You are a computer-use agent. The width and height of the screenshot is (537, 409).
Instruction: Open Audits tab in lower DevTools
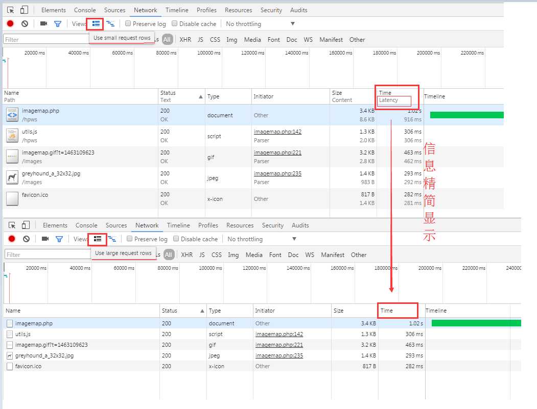coord(300,225)
